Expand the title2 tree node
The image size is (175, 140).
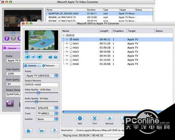tap(67, 48)
